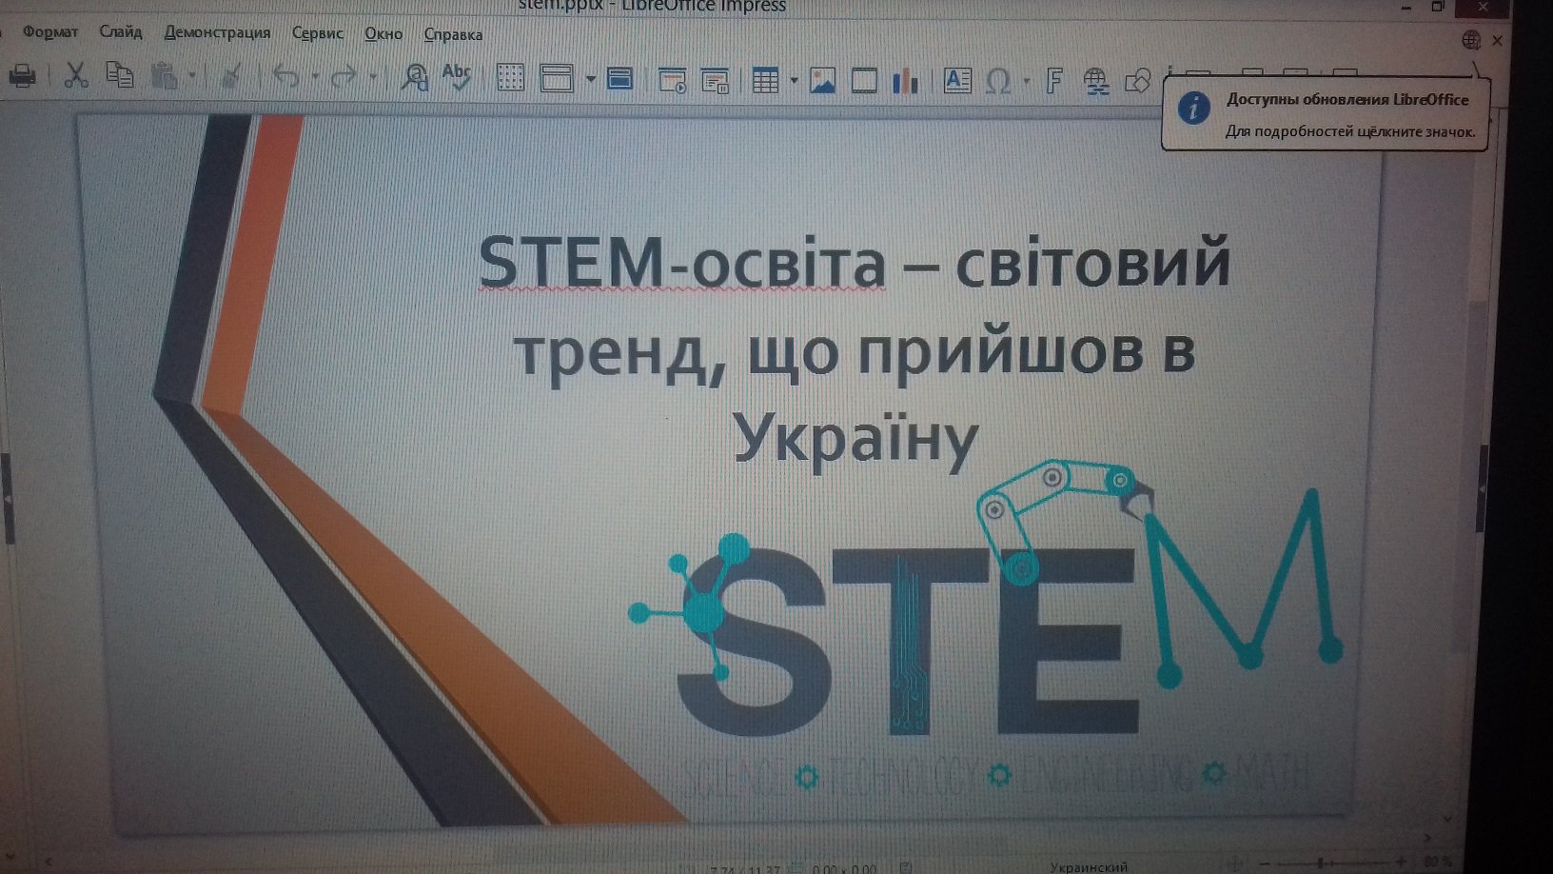Screen dimensions: 1553x874
Task: Click the 80% zoom value
Action: (x=1436, y=862)
